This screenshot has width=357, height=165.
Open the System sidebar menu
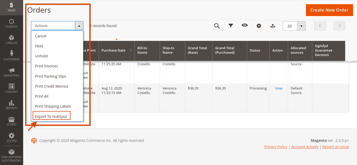(12, 138)
